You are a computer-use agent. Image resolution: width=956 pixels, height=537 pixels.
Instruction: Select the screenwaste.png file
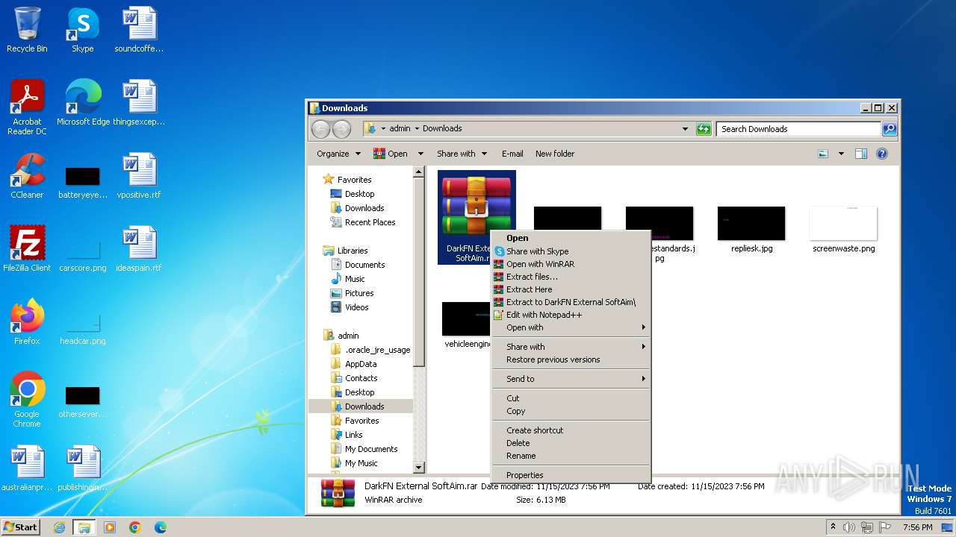(844, 230)
